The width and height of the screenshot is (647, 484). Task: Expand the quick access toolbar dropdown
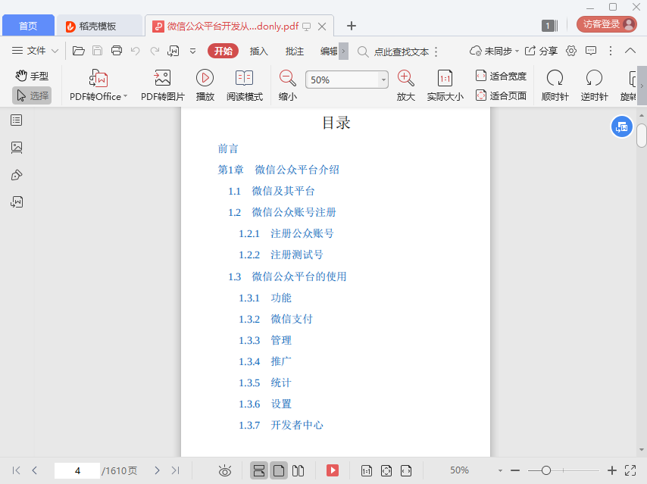tap(192, 52)
